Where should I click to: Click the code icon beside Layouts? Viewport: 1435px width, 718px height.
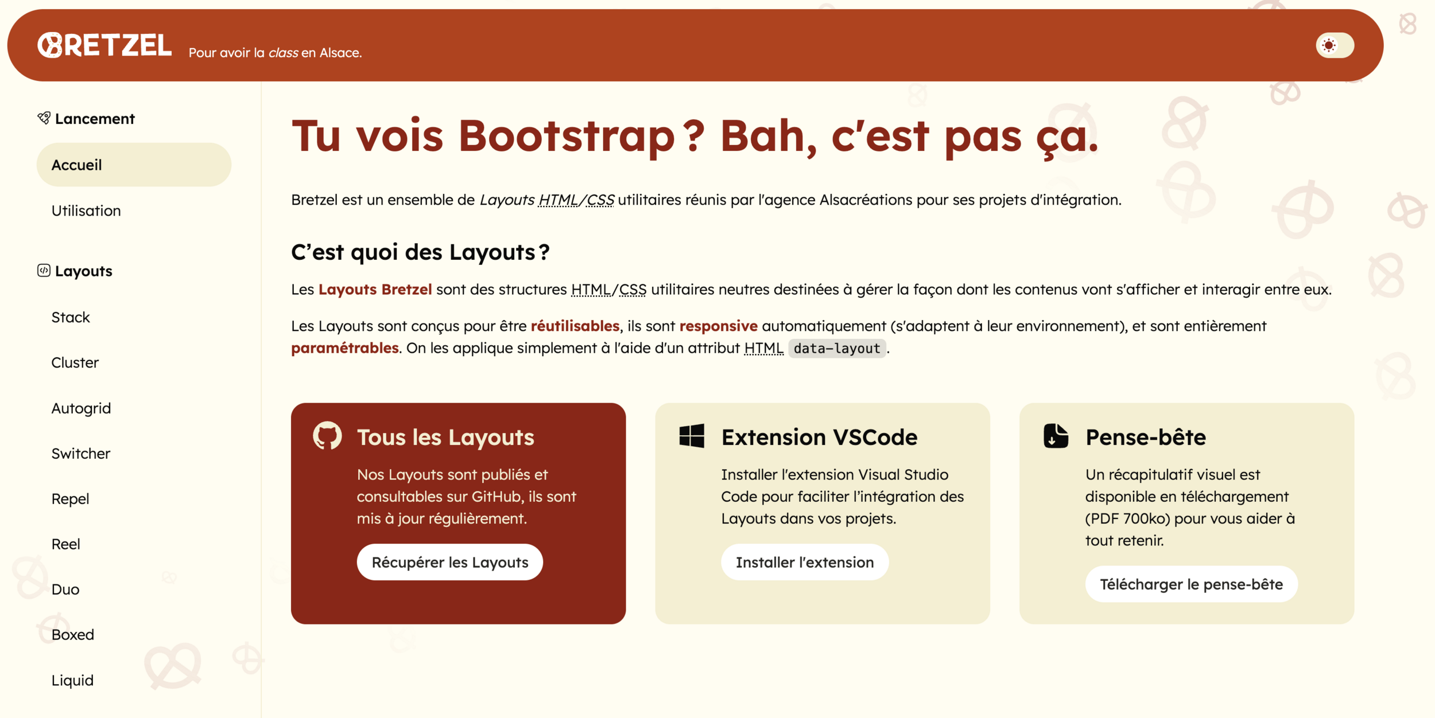point(44,271)
